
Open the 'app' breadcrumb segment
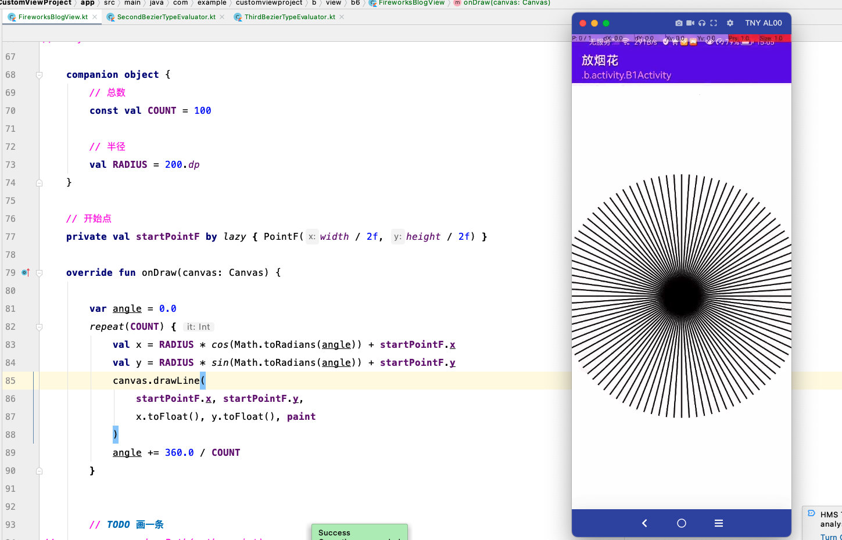88,3
